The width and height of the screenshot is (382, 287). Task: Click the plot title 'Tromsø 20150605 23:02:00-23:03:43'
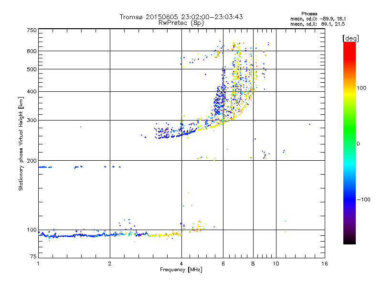pyautogui.click(x=181, y=17)
